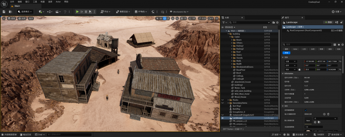Screen dimensions: 345x137
Task: Toggle the enable edit layers checkbox
Action: point(306,110)
